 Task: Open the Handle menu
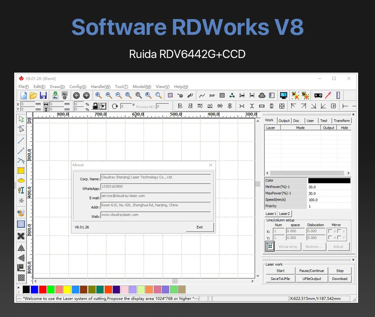click(100, 87)
